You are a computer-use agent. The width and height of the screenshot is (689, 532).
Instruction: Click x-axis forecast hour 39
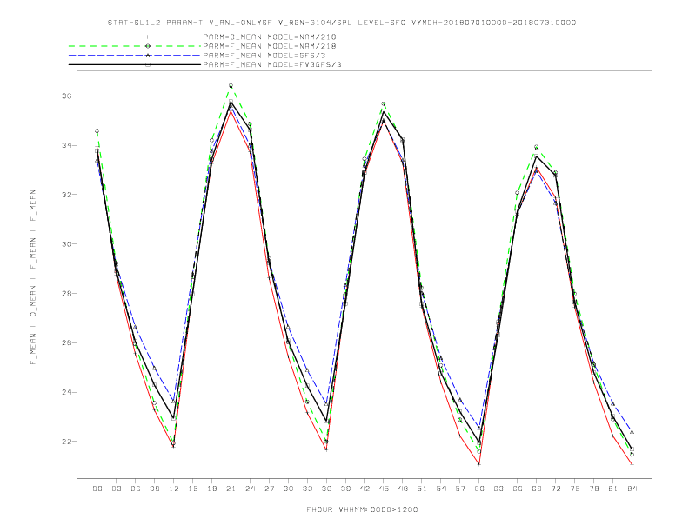click(x=345, y=489)
